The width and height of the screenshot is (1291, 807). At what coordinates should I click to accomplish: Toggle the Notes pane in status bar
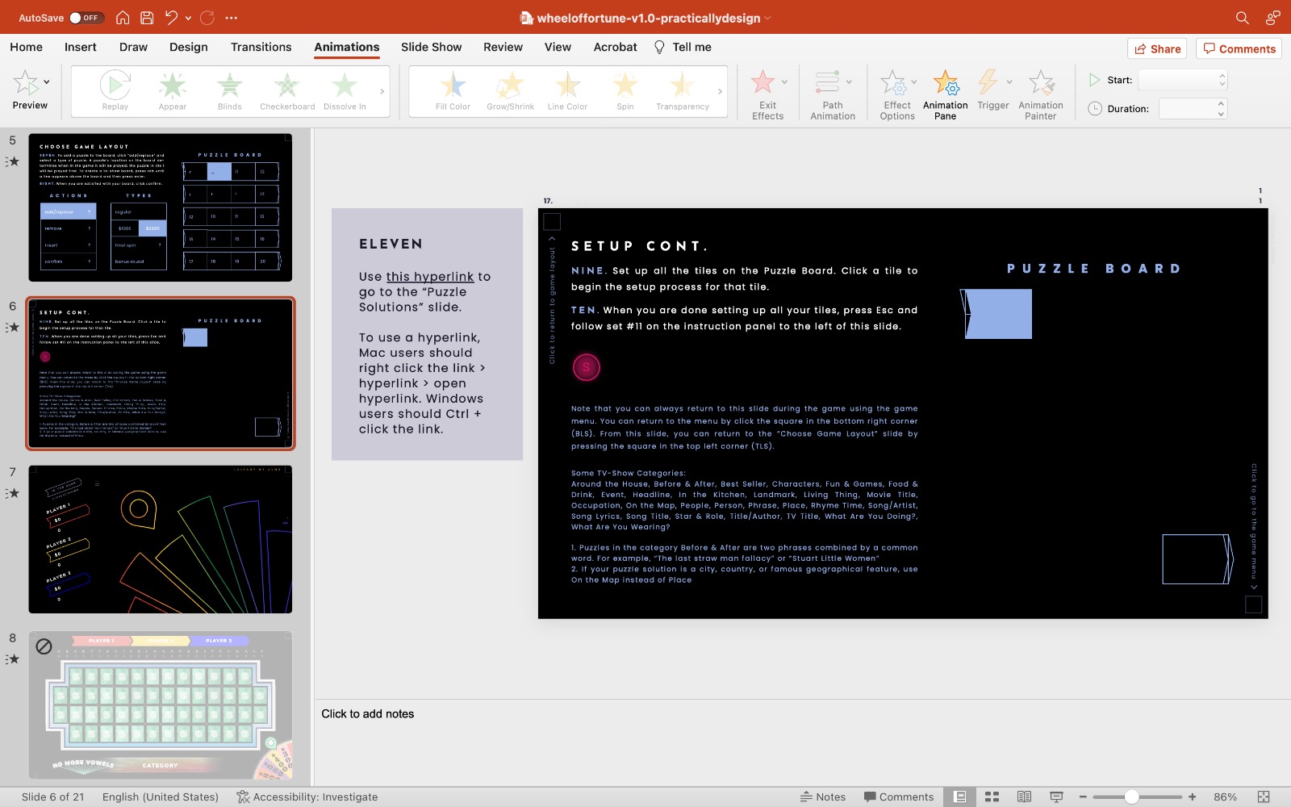pyautogui.click(x=823, y=797)
